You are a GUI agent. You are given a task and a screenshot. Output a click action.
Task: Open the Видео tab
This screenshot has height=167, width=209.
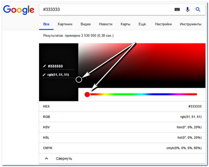point(85,24)
